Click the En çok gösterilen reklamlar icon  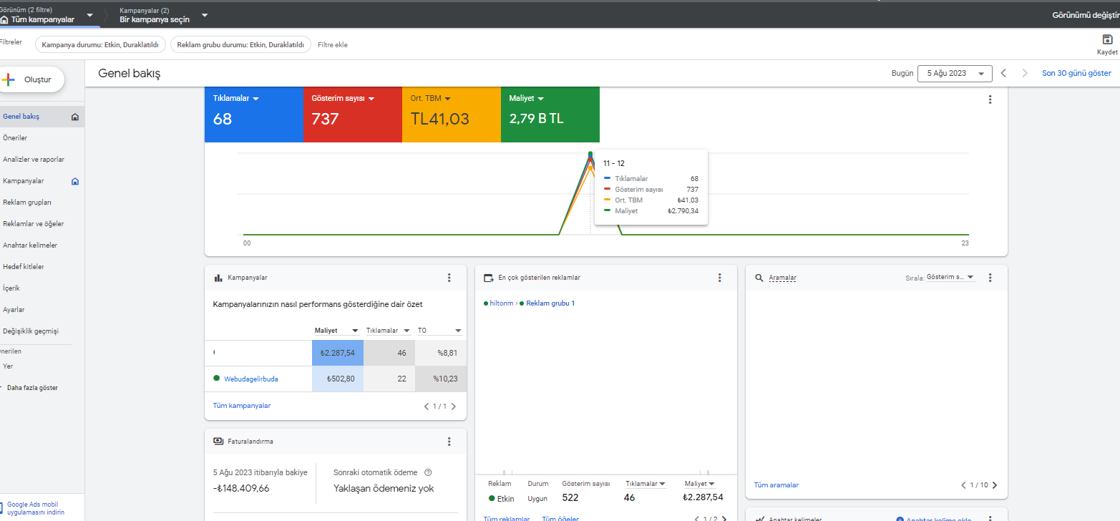[x=489, y=278]
